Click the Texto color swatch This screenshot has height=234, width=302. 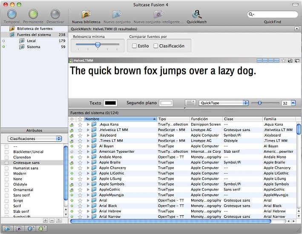(x=110, y=103)
